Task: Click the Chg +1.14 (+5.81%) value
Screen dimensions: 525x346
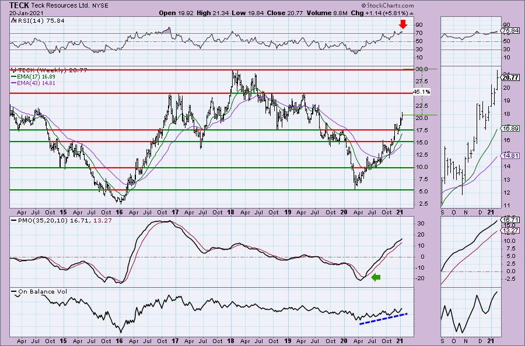Action: tap(379, 13)
